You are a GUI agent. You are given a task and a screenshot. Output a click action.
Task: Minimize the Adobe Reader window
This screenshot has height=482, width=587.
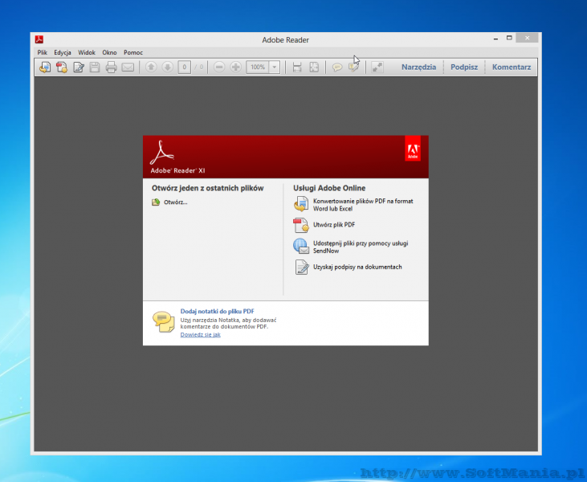495,39
